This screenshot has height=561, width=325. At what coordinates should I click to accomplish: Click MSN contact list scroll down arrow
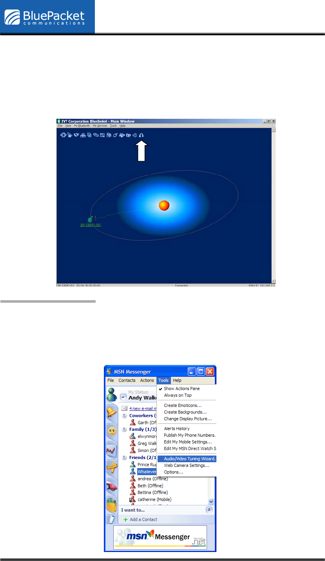(x=211, y=501)
